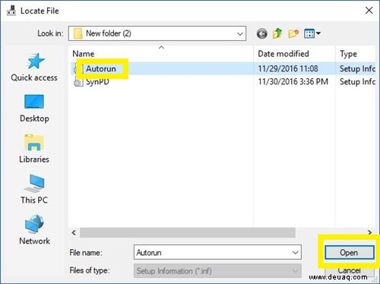Expand the Look in folder dropdown
Screen dimensions: 380x284
[x=239, y=33]
